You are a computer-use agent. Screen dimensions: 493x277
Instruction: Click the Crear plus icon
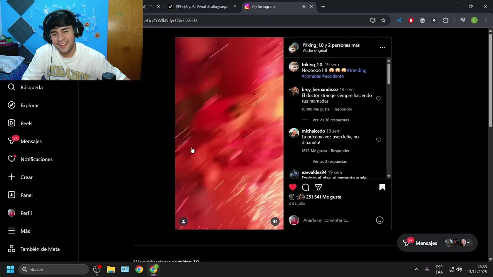click(x=12, y=177)
